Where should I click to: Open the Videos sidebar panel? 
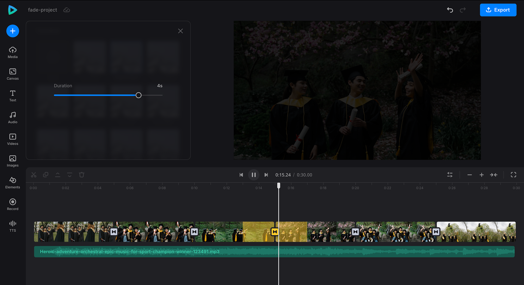(13, 139)
